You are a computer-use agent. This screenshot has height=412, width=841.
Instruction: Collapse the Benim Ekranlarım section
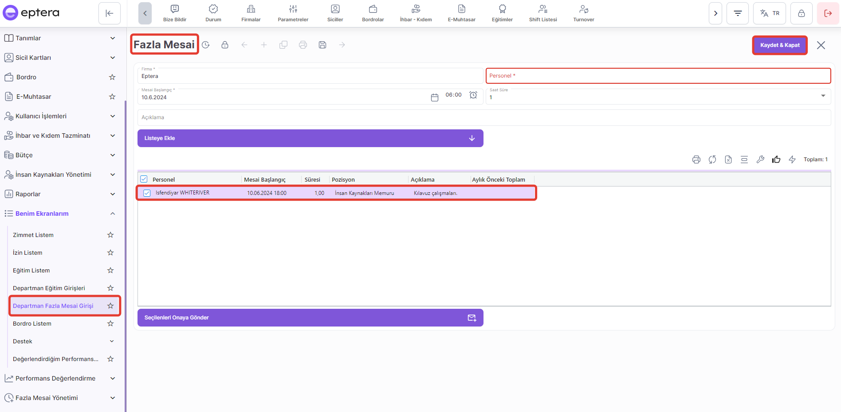113,214
